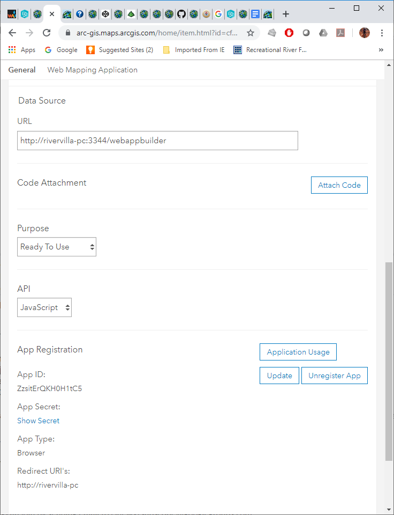This screenshot has height=515, width=394.
Task: Navigate back with the arrow button
Action: [12, 33]
